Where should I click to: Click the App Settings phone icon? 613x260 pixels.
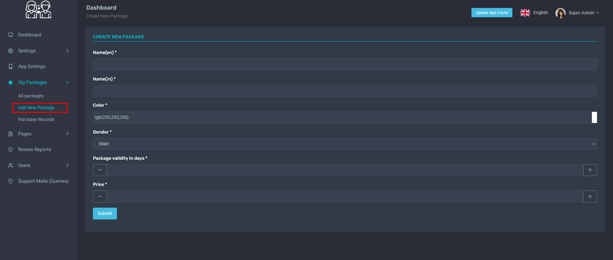coord(11,66)
